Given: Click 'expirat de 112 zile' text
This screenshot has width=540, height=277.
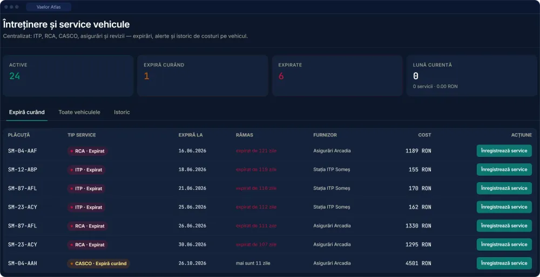Looking at the screenshot, I should pos(256,207).
